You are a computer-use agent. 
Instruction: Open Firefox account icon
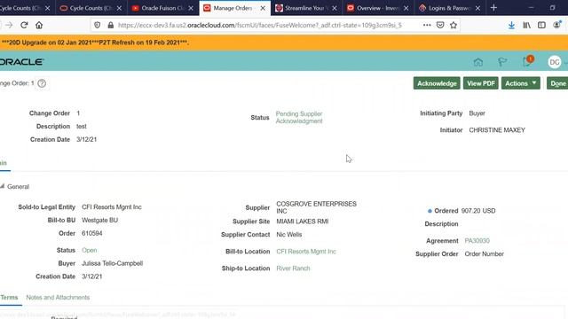tap(556, 25)
